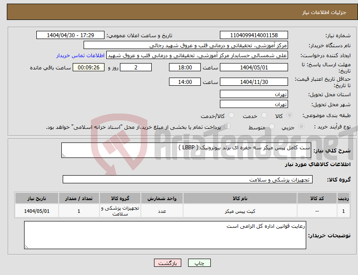The width and height of the screenshot is (358, 275).
Task: Click the request creator name field
Action: pyautogui.click(x=197, y=55)
